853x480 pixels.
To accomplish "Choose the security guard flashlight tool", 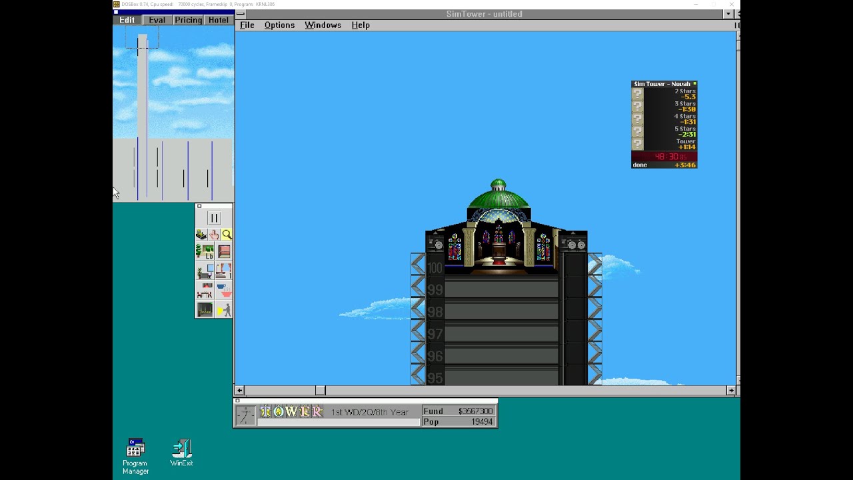I will 223,310.
